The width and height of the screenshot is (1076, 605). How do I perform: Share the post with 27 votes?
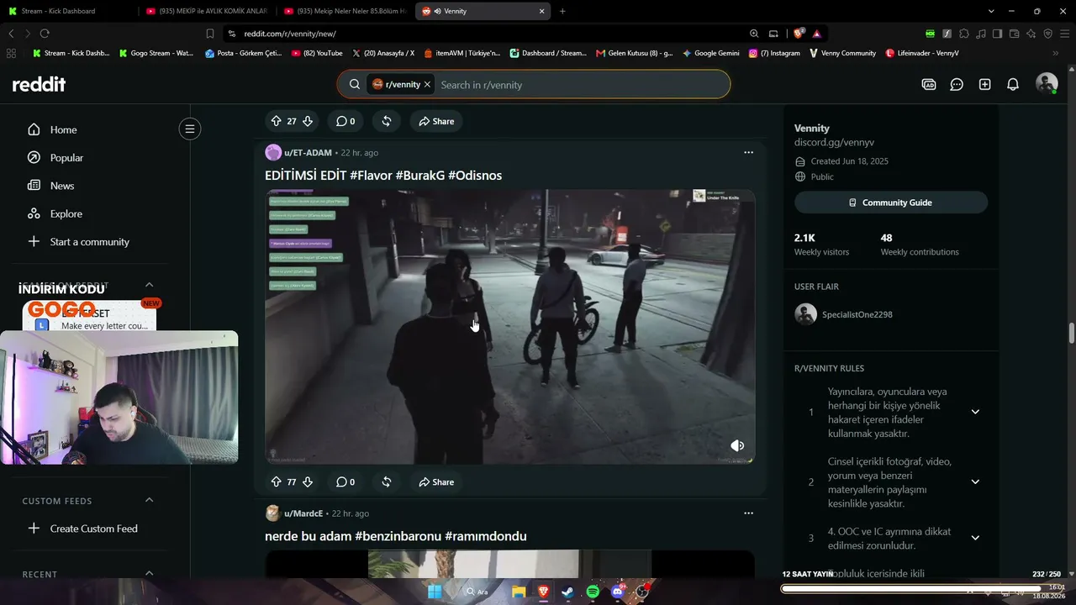point(436,121)
